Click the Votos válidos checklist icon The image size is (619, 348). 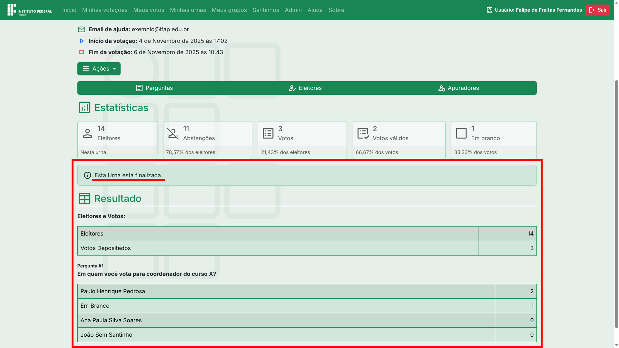(x=363, y=133)
